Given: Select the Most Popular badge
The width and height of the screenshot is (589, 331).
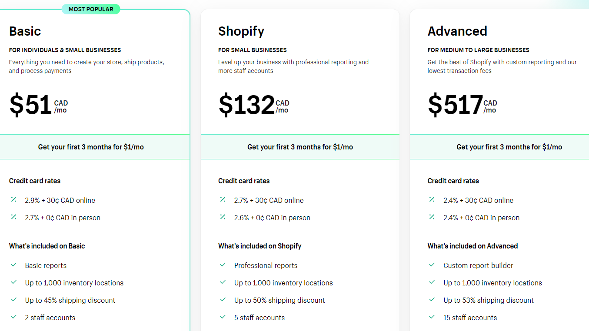Looking at the screenshot, I should [x=91, y=9].
